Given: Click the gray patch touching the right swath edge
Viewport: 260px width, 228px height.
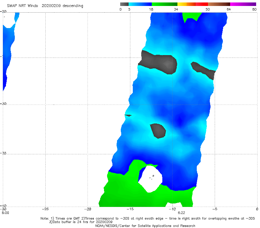Looking at the screenshot, I should (203, 70).
